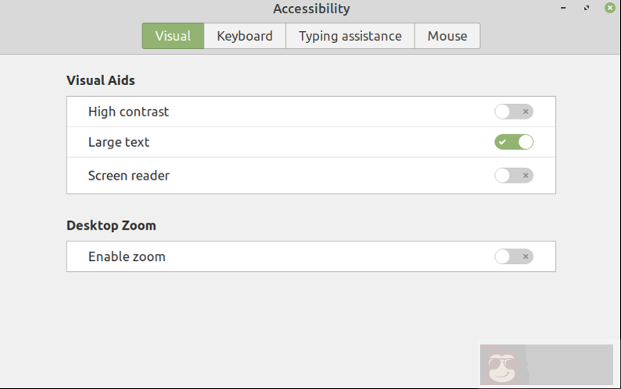The width and height of the screenshot is (621, 389).
Task: Click the Desktop Zoom section heading
Action: [x=111, y=226]
